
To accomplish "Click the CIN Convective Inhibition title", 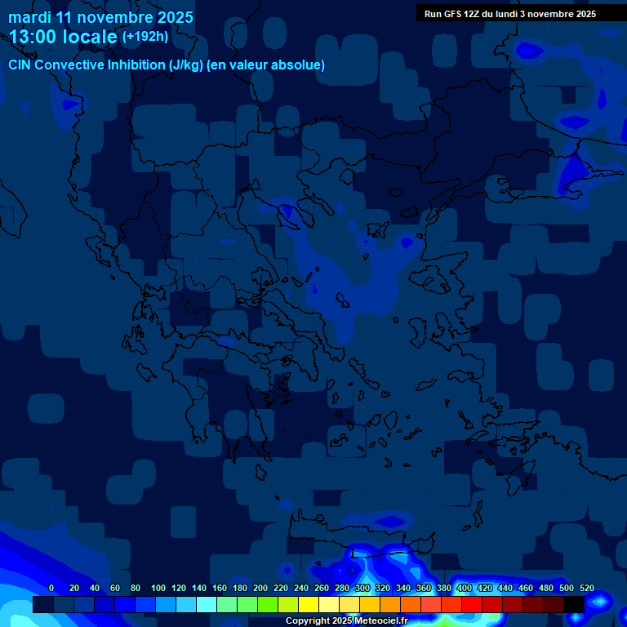I will point(167,64).
